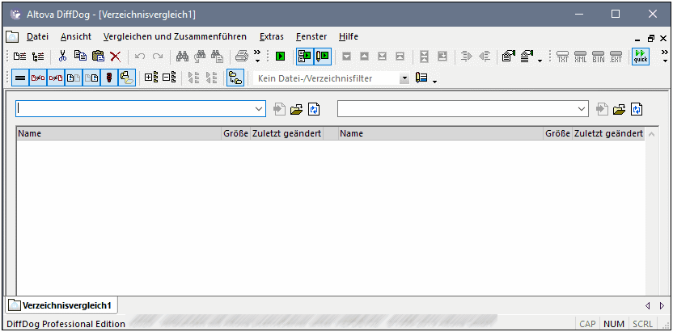Viewport: 673px width, 332px height.
Task: Click greyed left synchronize arrows icon
Action: point(194,78)
